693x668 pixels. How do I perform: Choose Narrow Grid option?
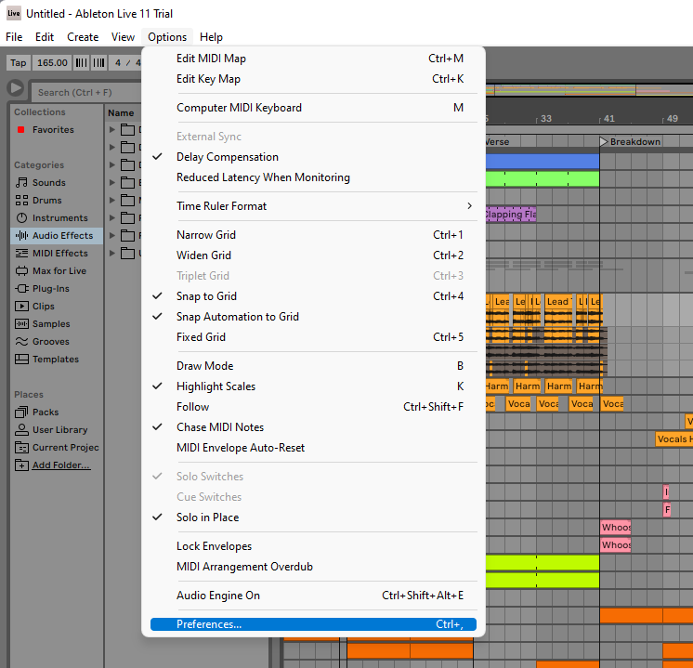point(313,235)
